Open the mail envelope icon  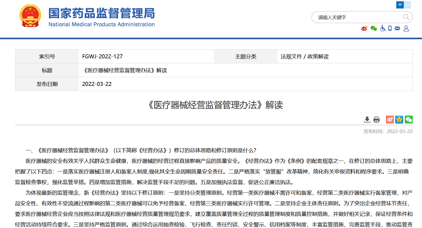click(x=397, y=28)
